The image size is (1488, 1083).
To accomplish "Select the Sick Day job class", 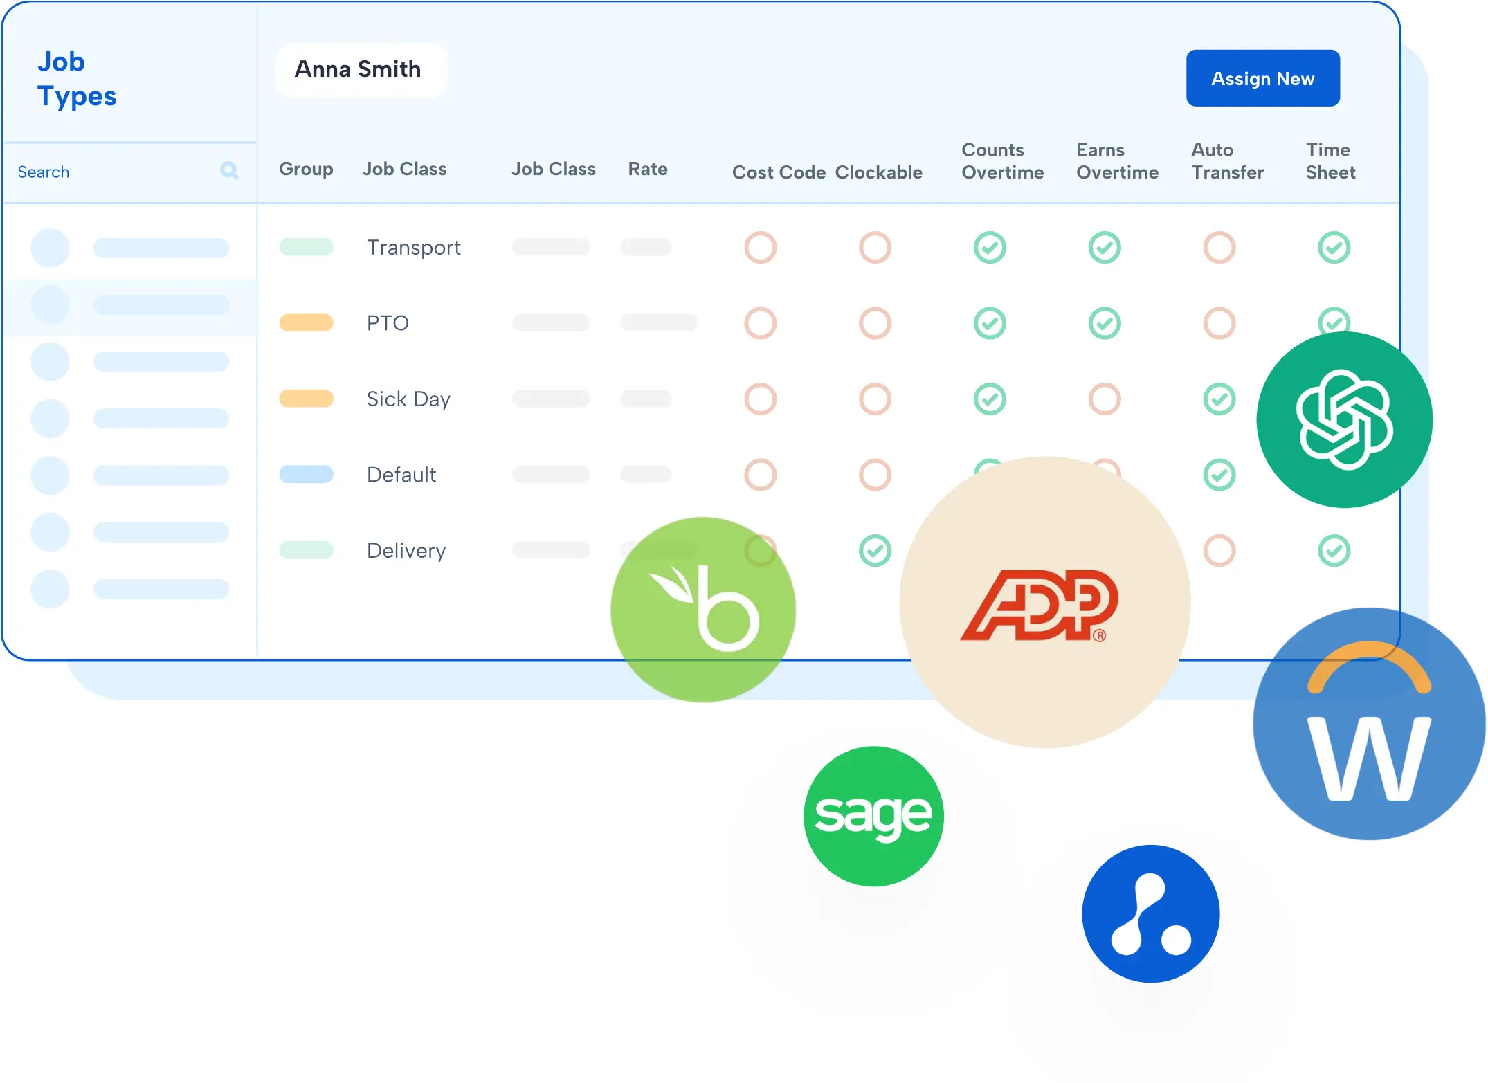I will [408, 399].
